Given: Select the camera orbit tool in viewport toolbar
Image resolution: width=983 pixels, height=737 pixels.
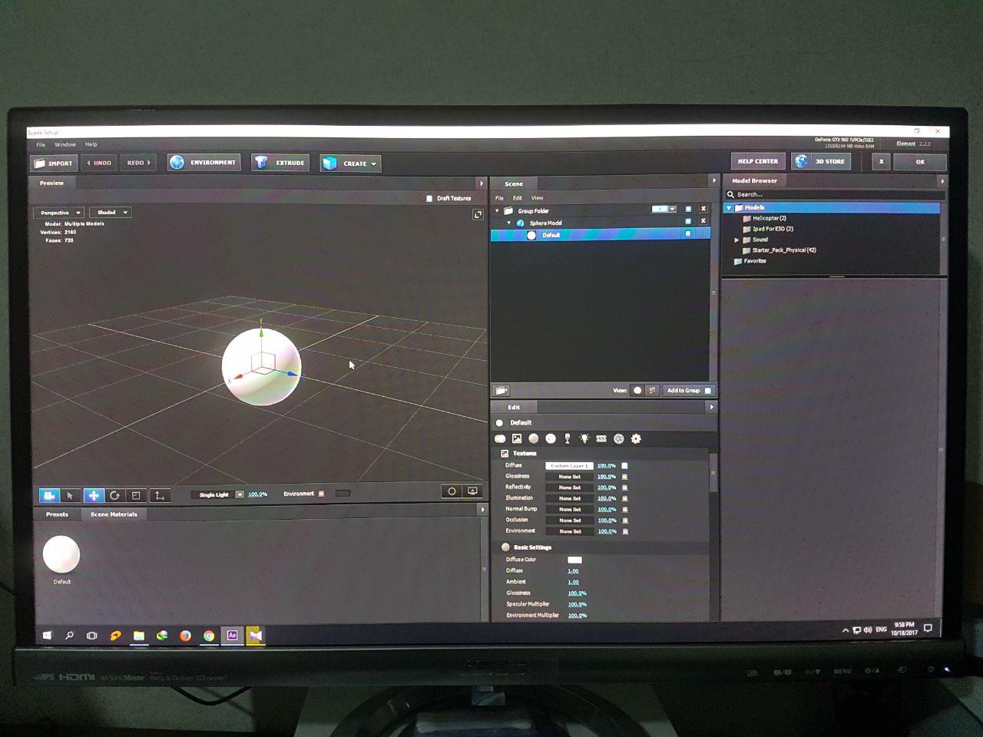Looking at the screenshot, I should tap(49, 495).
